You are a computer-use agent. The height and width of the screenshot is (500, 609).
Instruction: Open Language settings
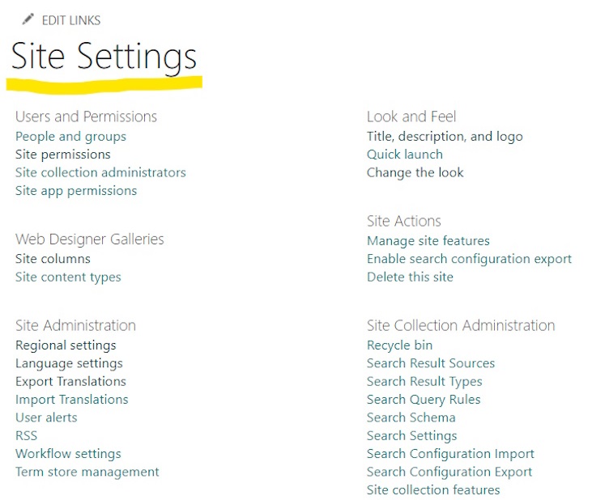pyautogui.click(x=69, y=363)
